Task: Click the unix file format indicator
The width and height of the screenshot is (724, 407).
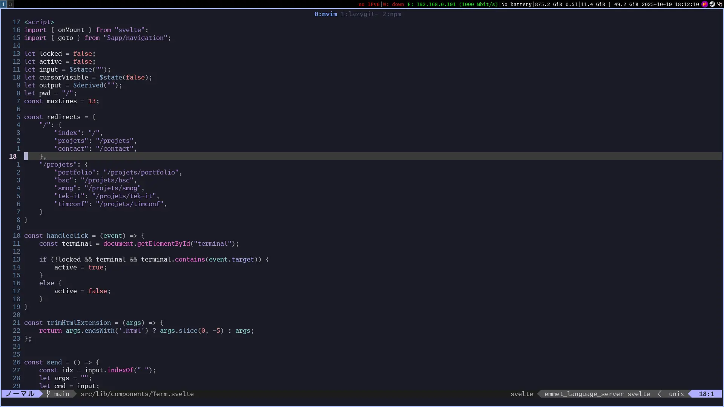Action: (676, 394)
